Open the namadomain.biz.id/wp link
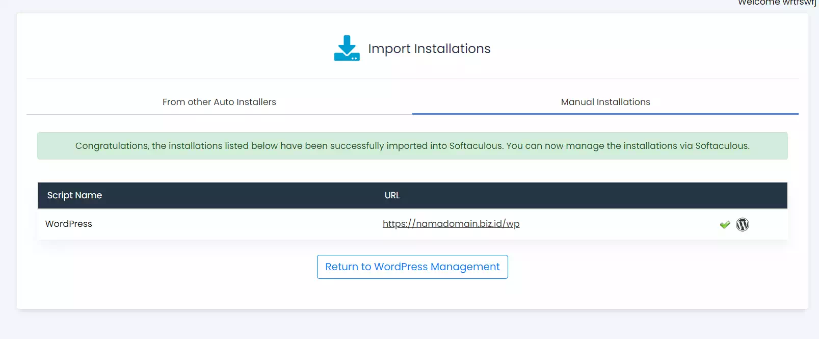The image size is (819, 339). pyautogui.click(x=451, y=224)
